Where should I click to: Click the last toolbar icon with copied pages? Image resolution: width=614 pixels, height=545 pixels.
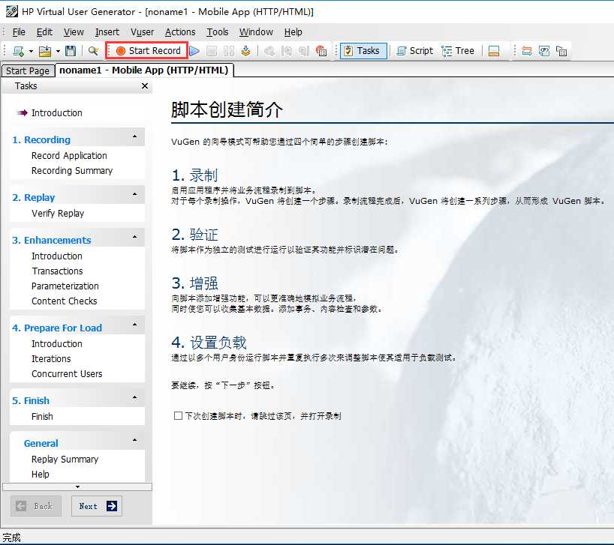561,51
